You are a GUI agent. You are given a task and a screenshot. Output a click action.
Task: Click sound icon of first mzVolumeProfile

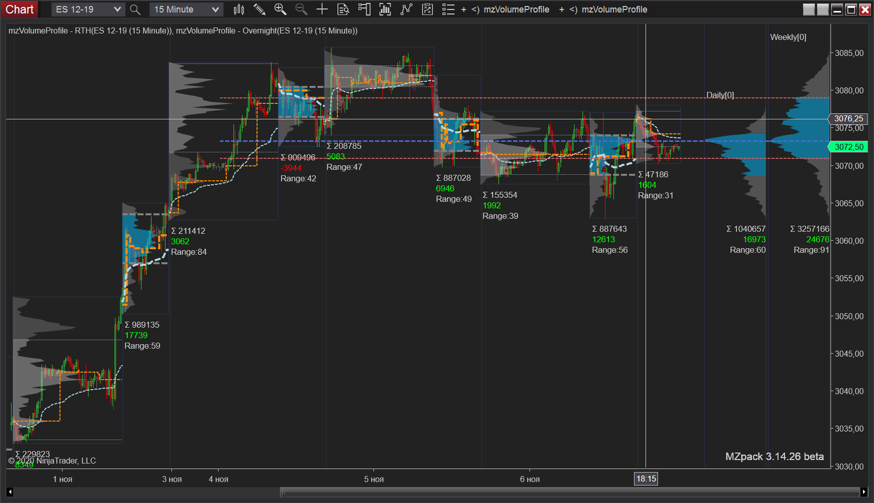click(x=475, y=9)
